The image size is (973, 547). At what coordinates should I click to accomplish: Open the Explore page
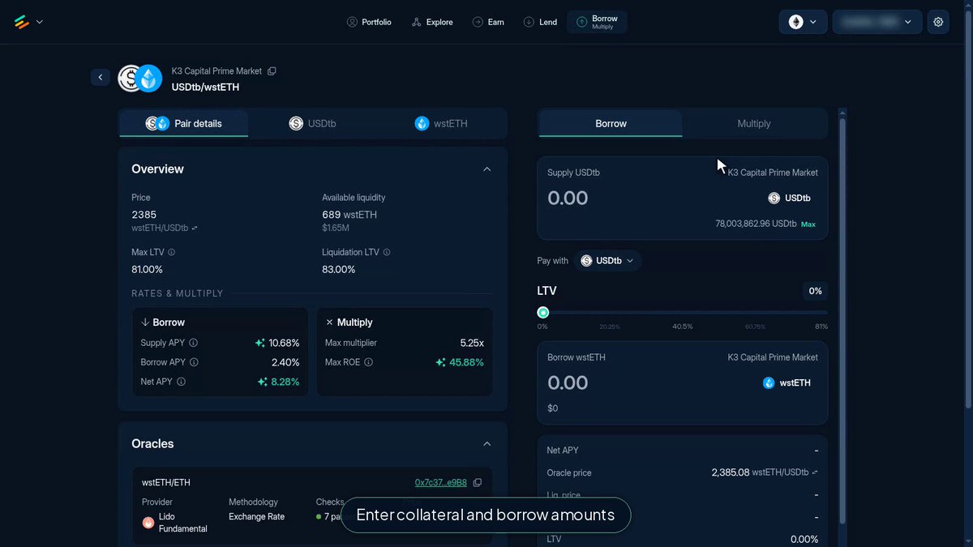[x=432, y=22]
